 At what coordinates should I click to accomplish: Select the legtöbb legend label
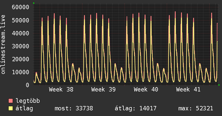click(28, 101)
